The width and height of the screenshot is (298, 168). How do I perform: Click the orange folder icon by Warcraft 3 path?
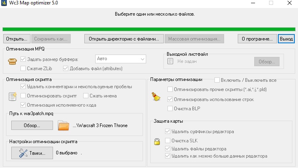coord(63,125)
